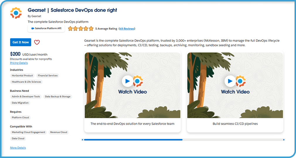Click the Marketing Cloud Engagement tag
This screenshot has width=296, height=158.
28,132
